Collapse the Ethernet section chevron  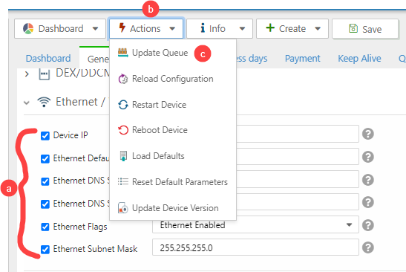27,103
